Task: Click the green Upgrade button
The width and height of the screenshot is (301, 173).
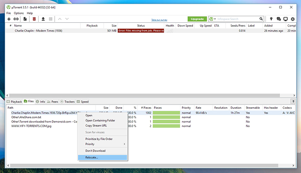Action: pos(197,19)
